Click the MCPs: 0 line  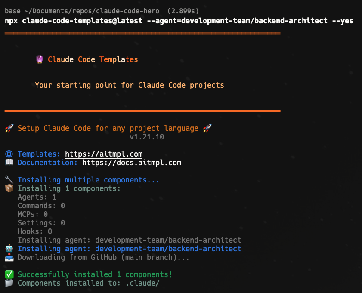(33, 214)
